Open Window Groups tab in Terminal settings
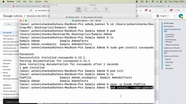 point(96,10)
